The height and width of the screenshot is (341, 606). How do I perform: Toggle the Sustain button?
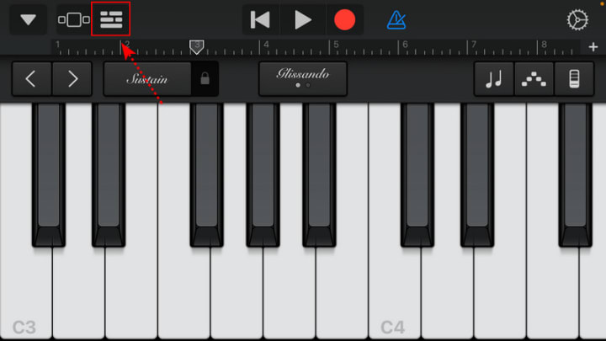click(x=147, y=79)
